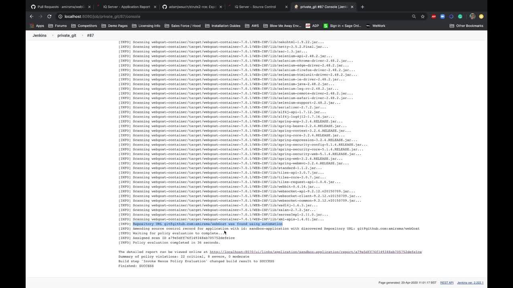The image size is (513, 288).
Task: Open the REST API footer link
Action: [x=447, y=283]
